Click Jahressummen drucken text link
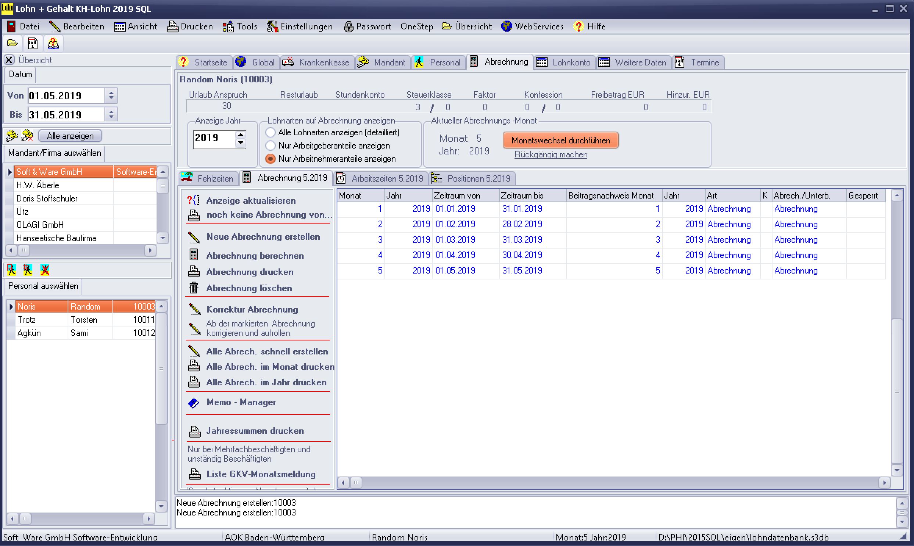The height and width of the screenshot is (546, 914). [x=255, y=431]
